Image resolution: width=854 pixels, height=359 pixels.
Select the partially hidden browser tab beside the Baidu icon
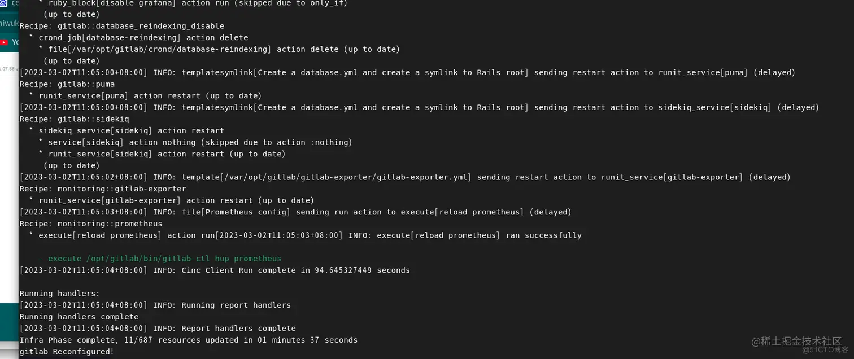(x=14, y=3)
